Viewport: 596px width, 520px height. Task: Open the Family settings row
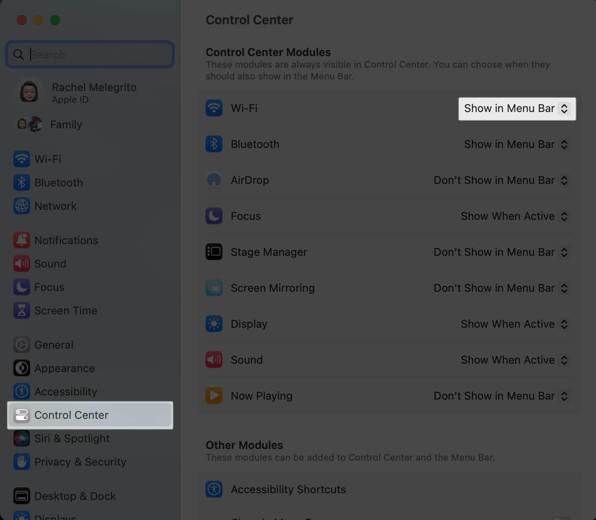coord(90,125)
